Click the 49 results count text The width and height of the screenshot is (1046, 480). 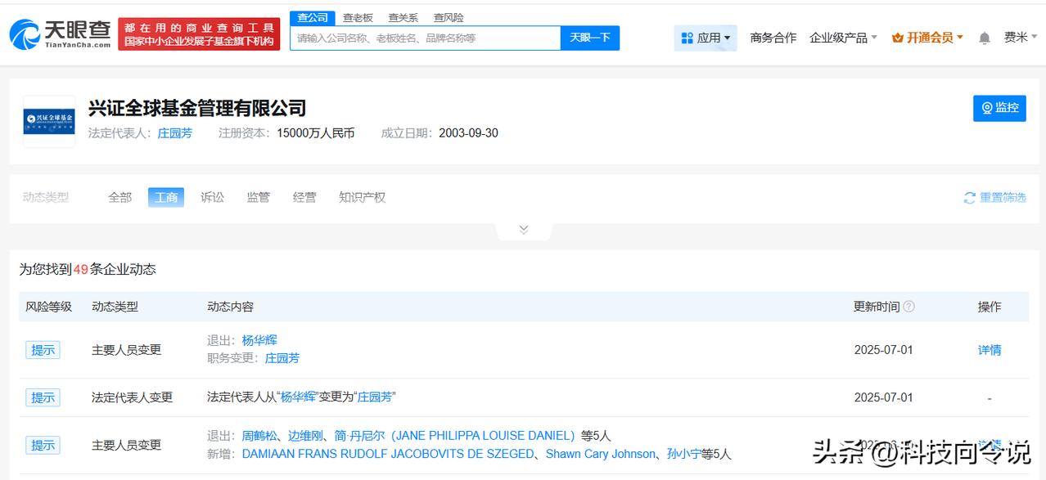80,269
